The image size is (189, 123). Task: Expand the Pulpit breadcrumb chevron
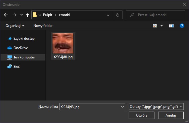55,15
